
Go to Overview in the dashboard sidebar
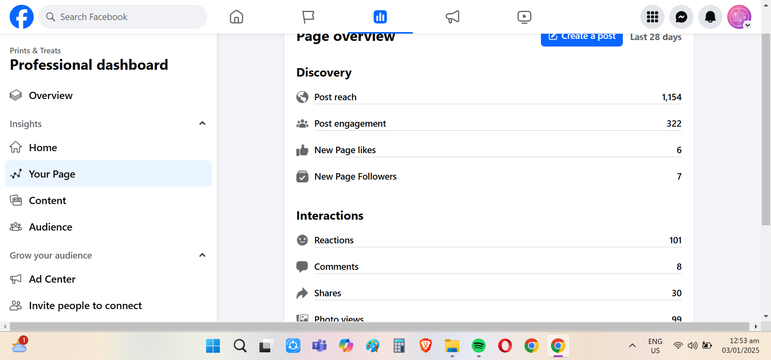108,95
